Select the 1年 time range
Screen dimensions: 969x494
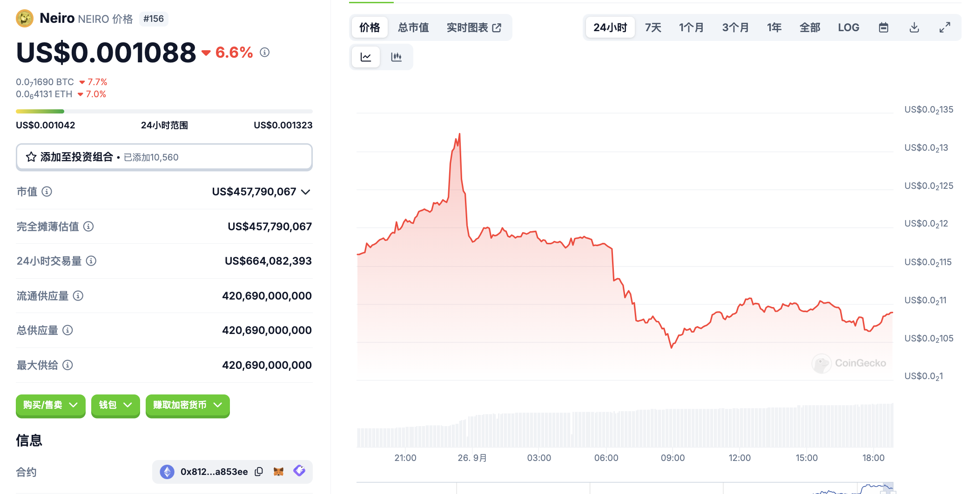pos(774,27)
